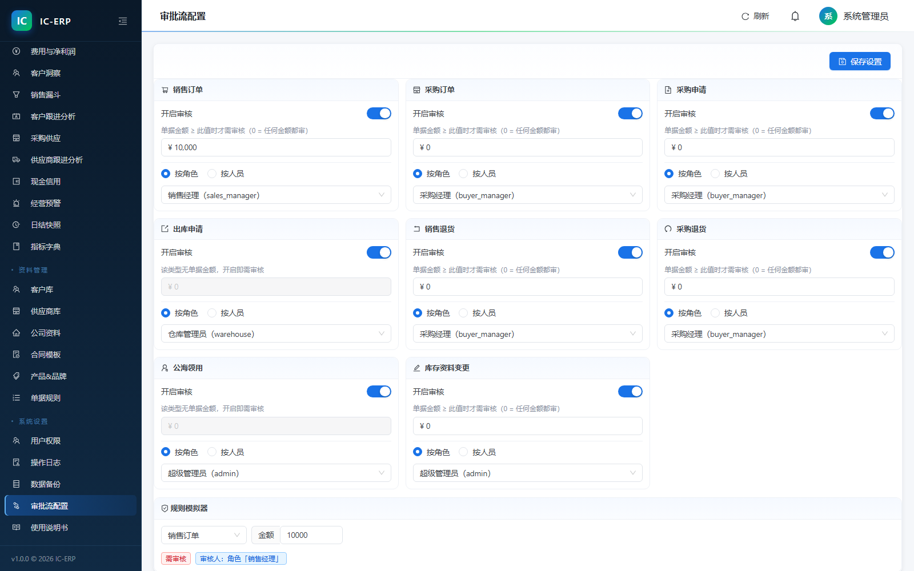Click the 使用说明书 book icon in sidebar
Viewport: 914px width, 571px height.
(17, 528)
